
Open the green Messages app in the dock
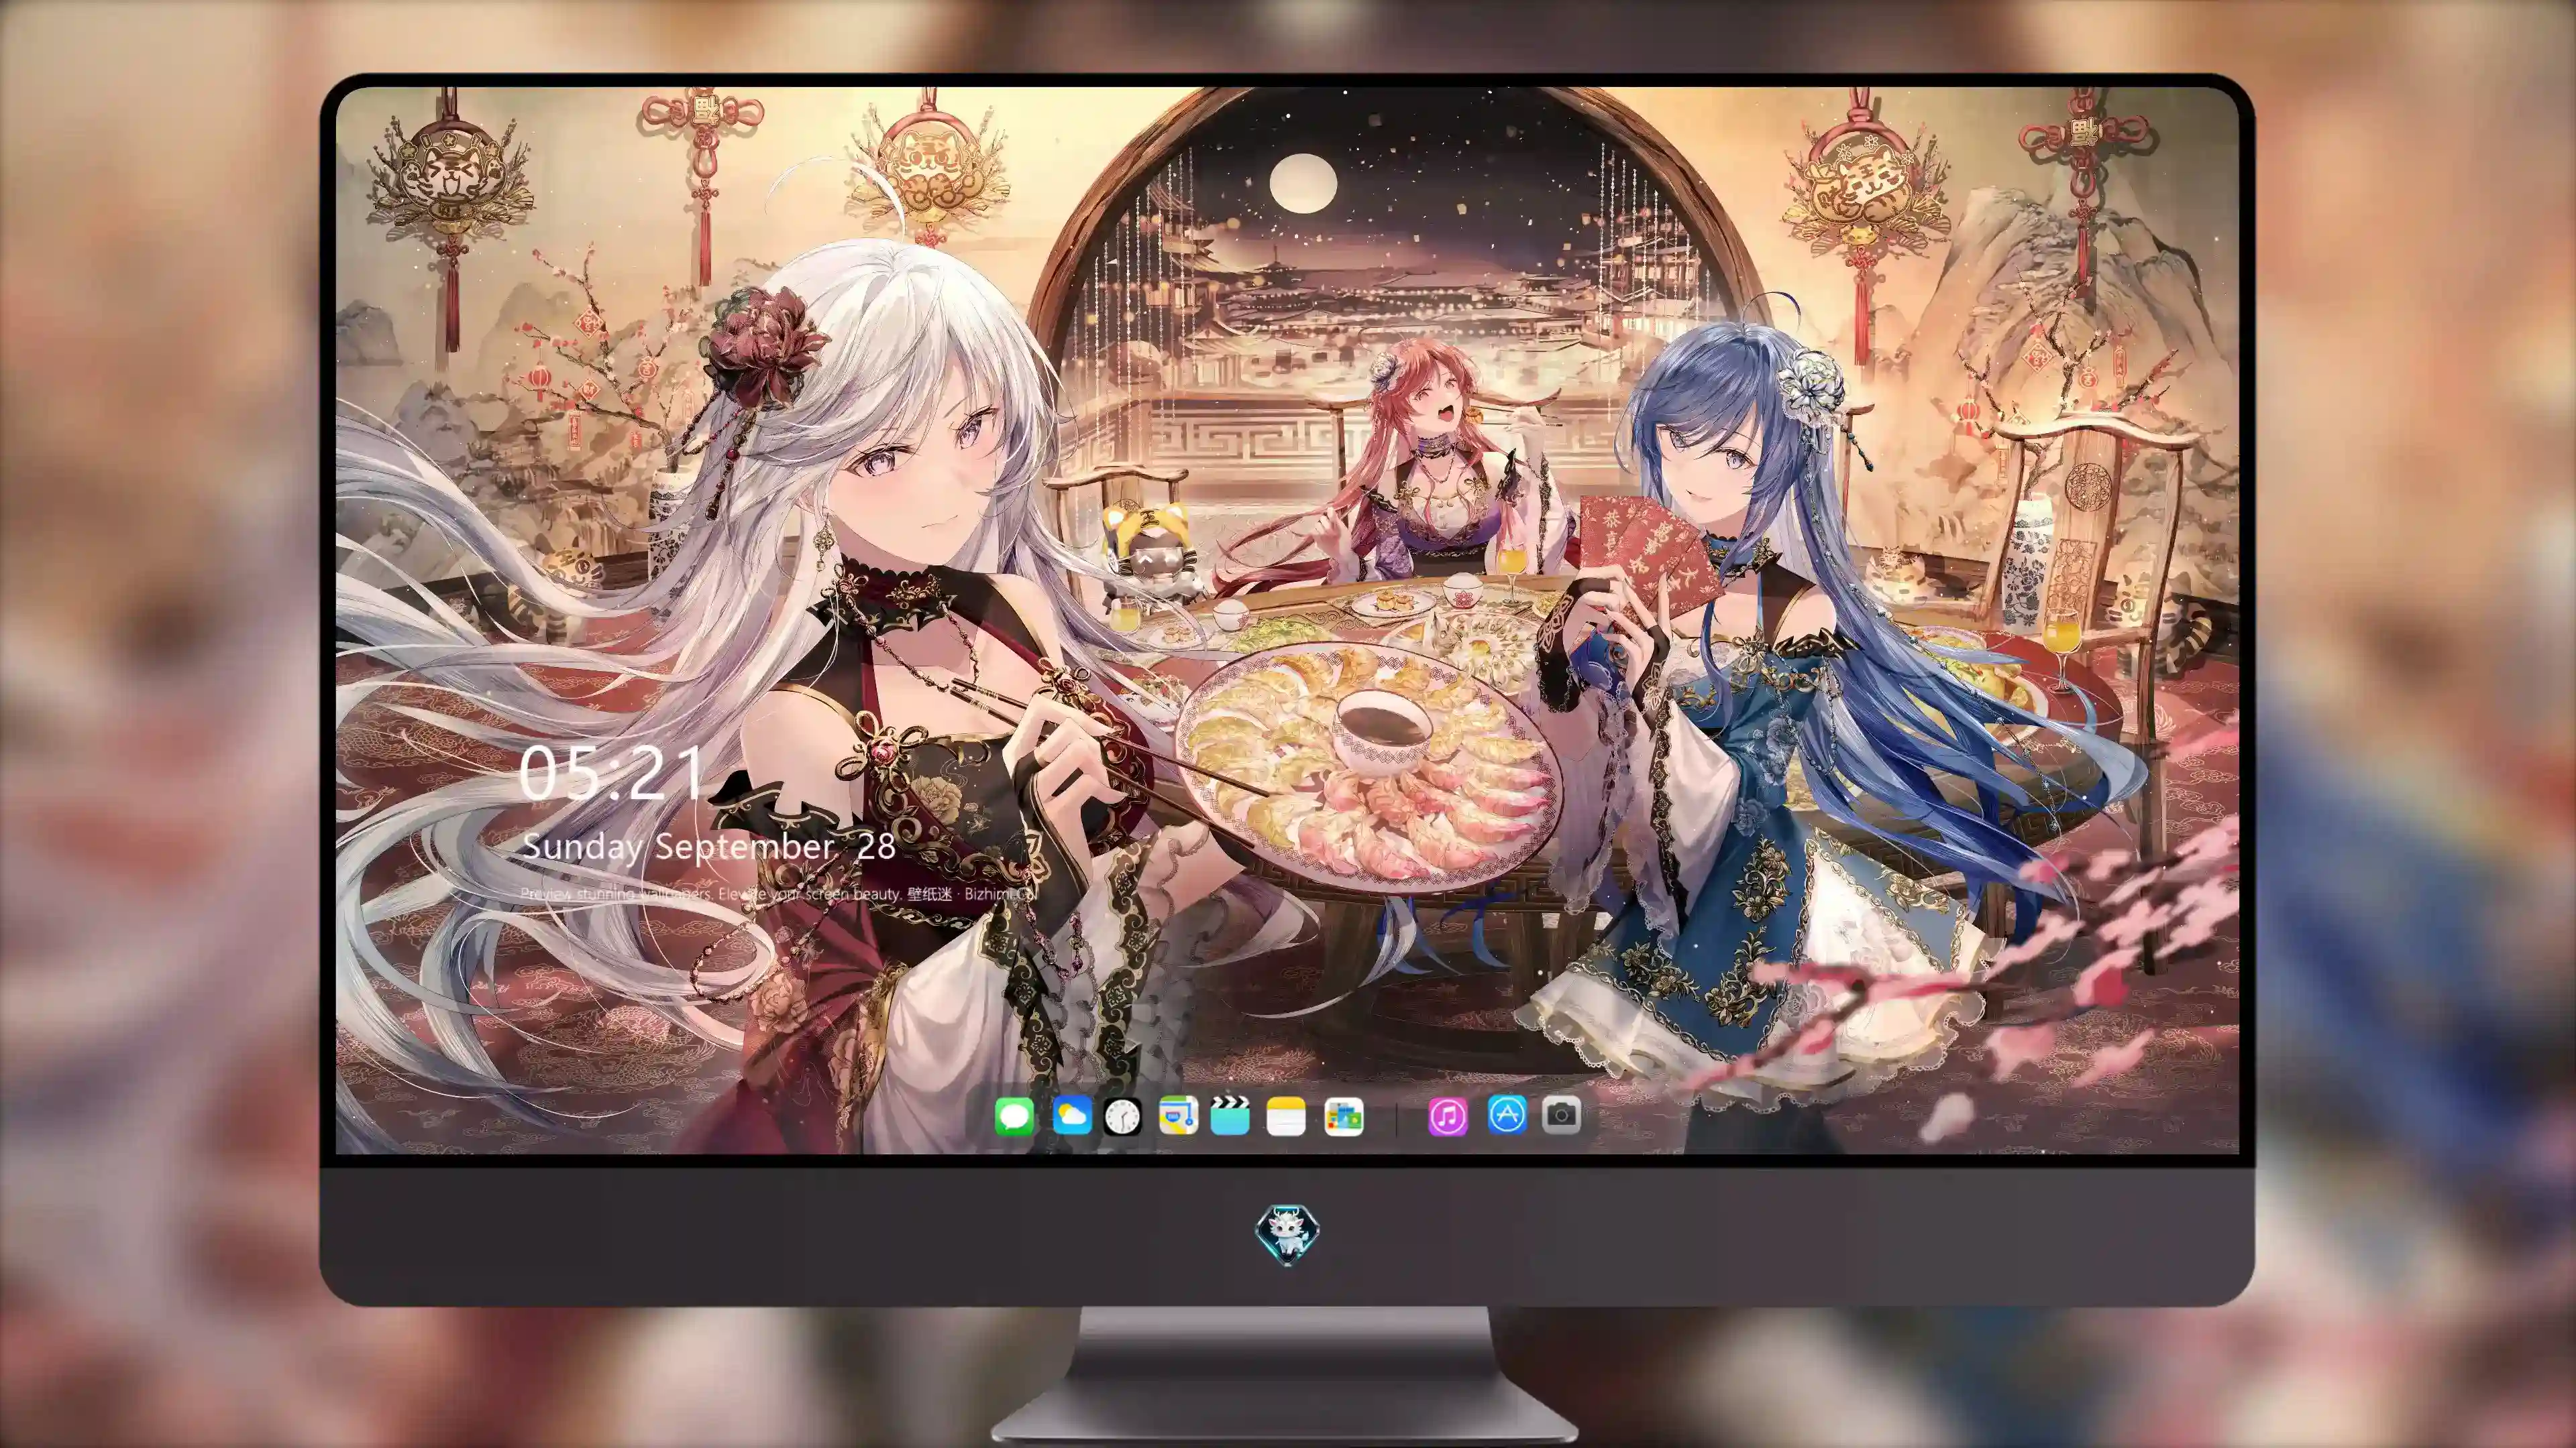click(1014, 1116)
